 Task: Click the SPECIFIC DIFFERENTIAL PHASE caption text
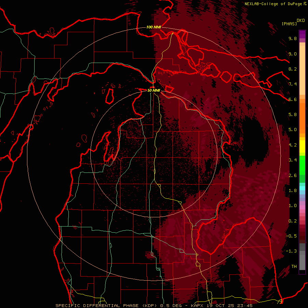click(97, 306)
